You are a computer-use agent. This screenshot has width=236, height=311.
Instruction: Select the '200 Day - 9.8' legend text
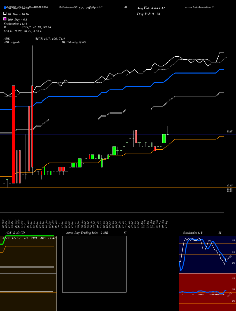click(x=17, y=20)
